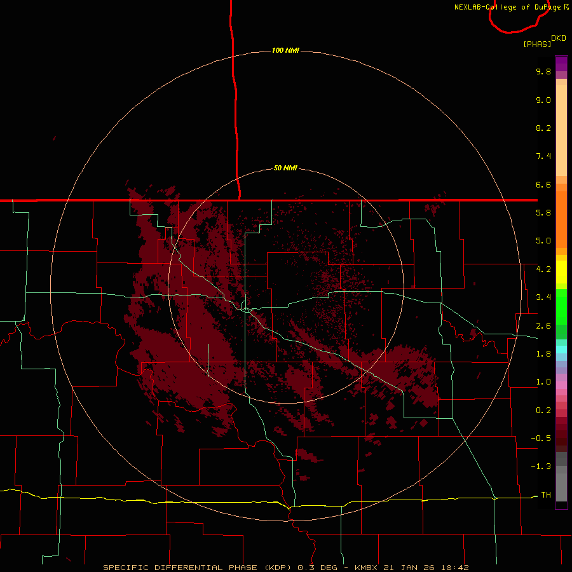Click the pink color band near 1.0
The height and width of the screenshot is (572, 572).
coord(561,385)
